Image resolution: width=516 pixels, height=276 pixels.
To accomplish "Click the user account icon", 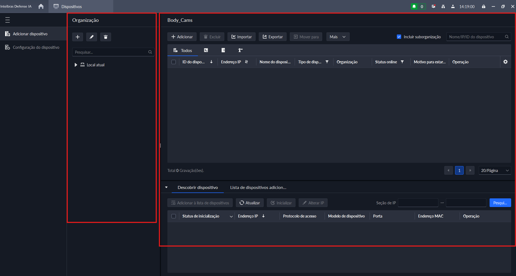I will [x=453, y=6].
